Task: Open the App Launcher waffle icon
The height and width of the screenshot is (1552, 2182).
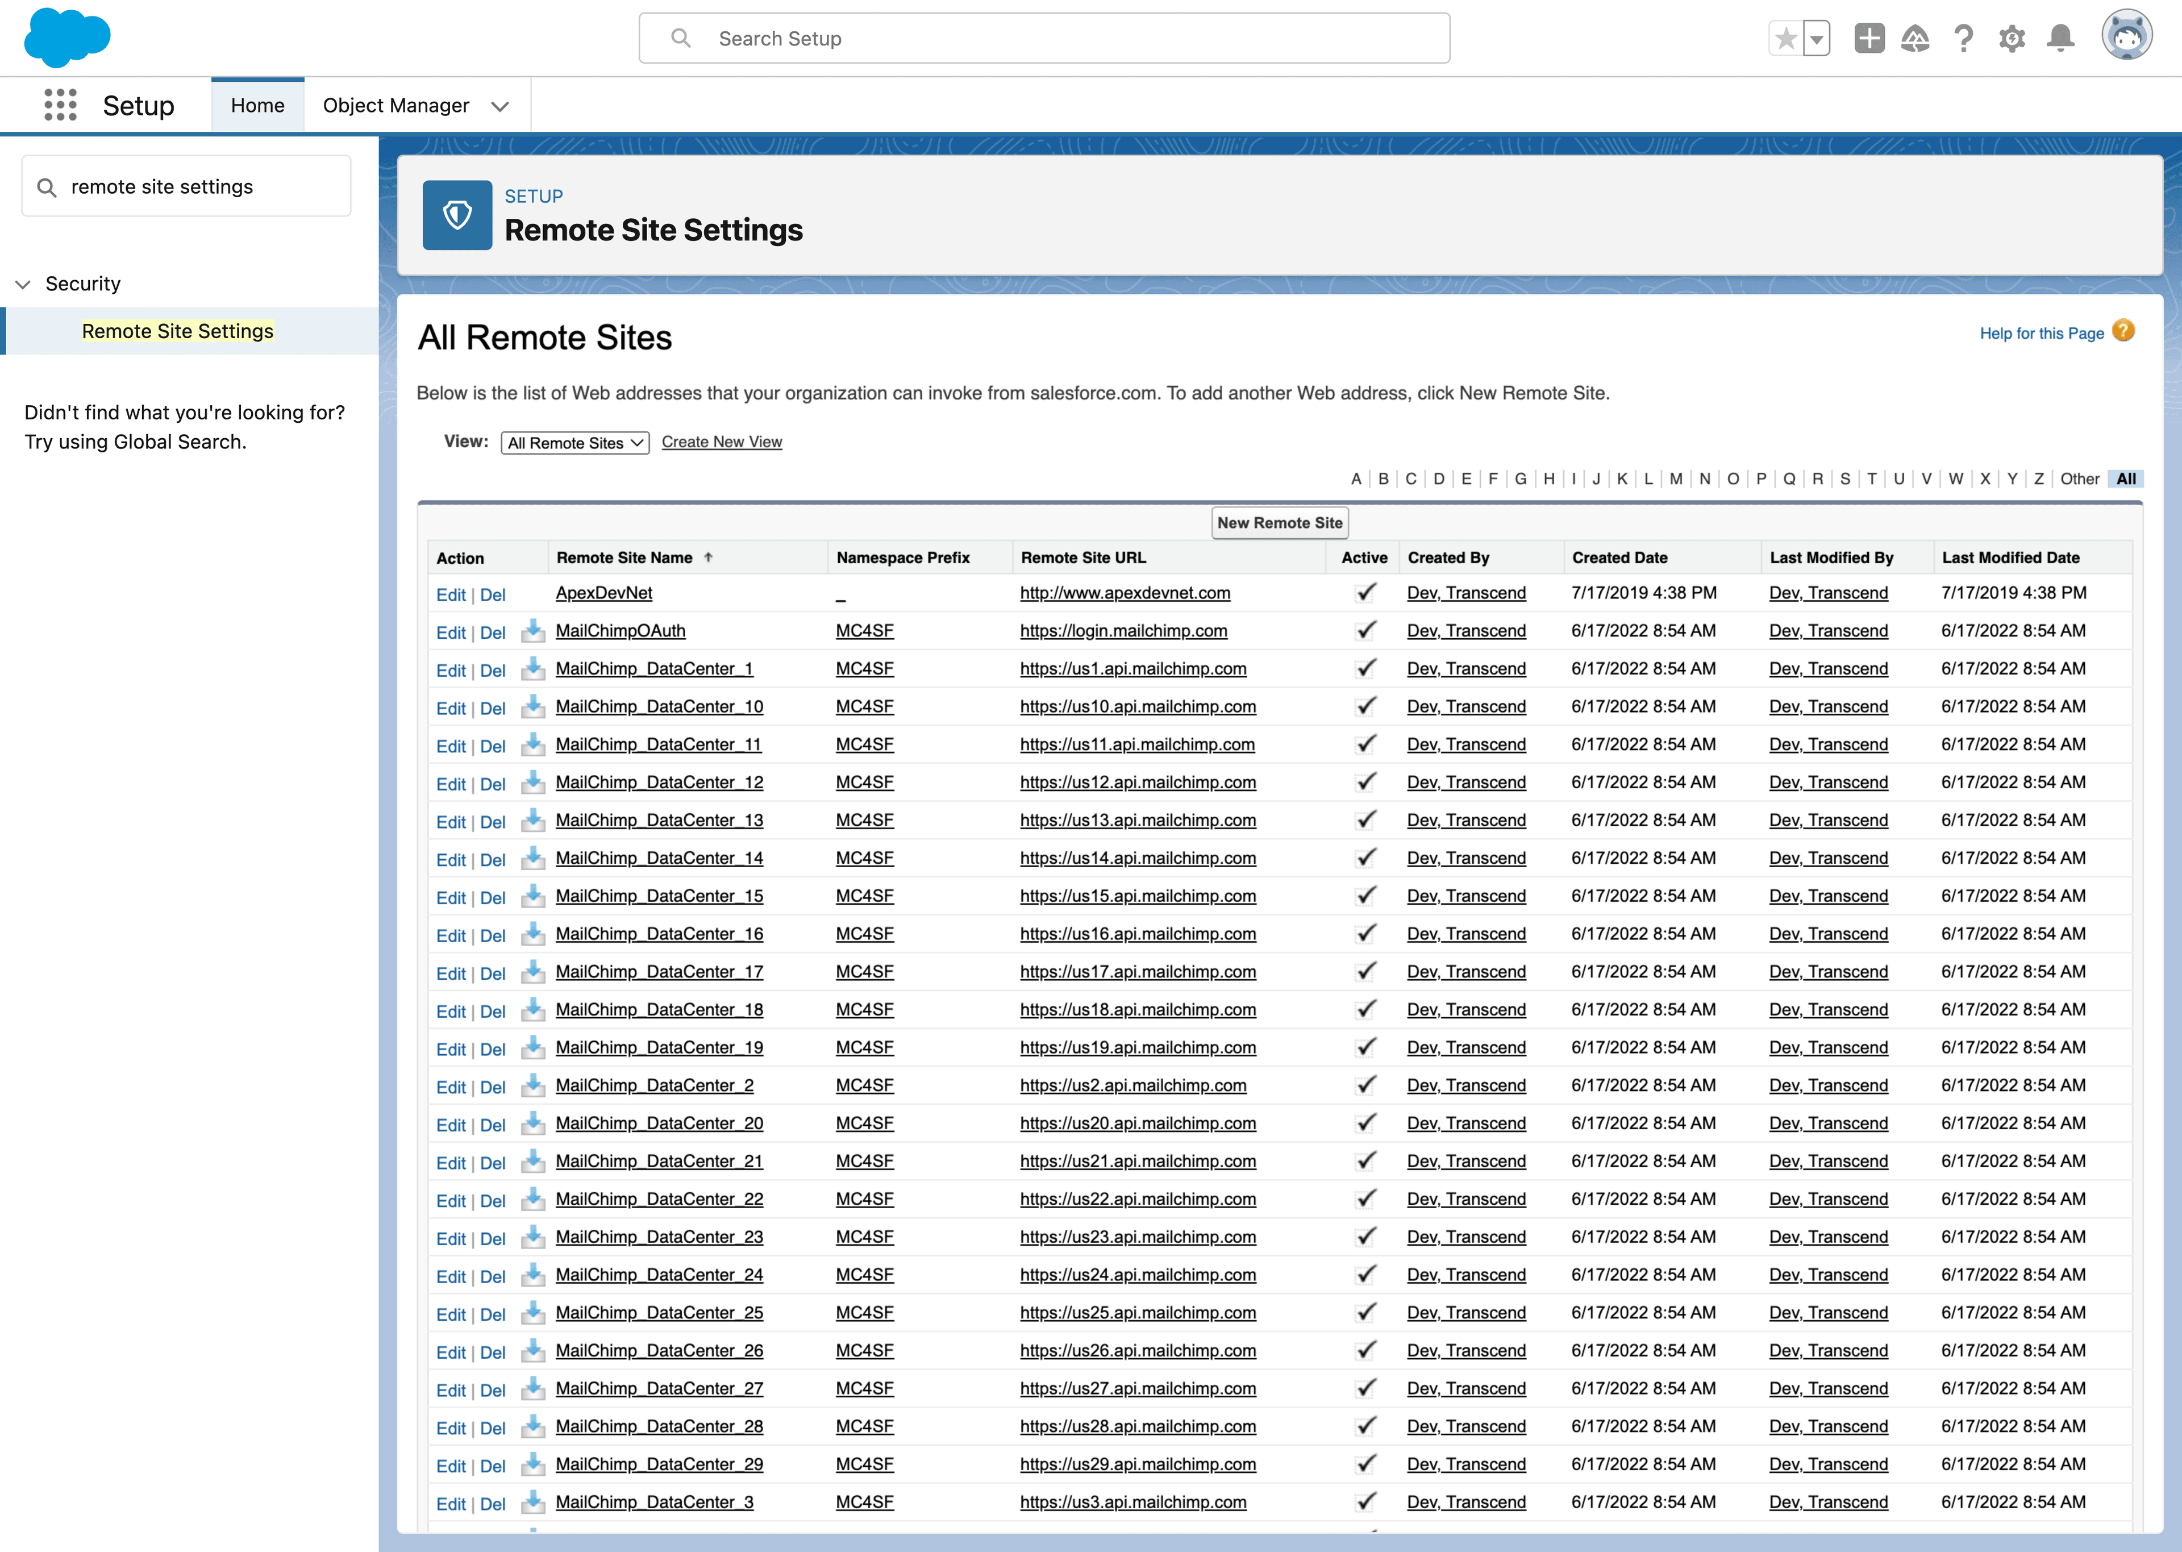Action: [59, 105]
